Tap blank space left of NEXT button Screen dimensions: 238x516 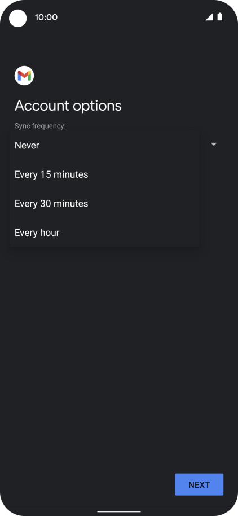coord(87,484)
